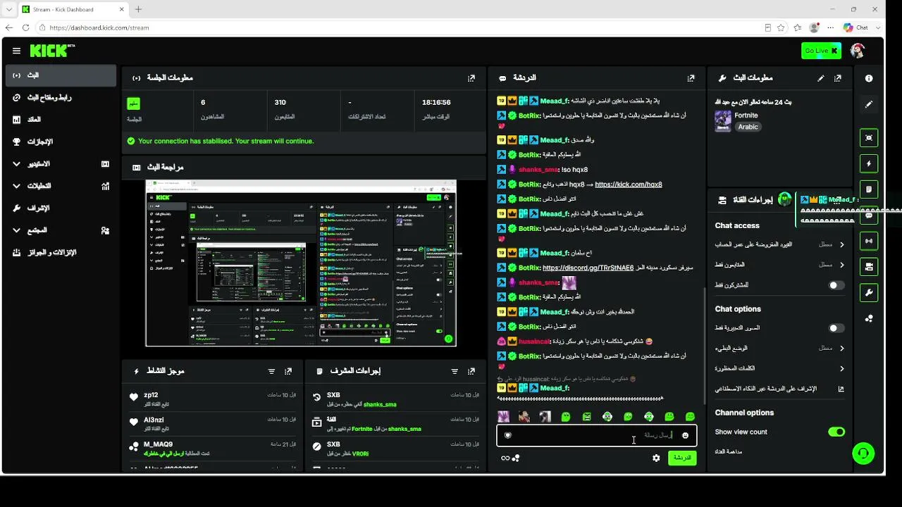Reload the page in browser toolbar
Screen dimensions: 902x507
pyautogui.click(x=26, y=27)
